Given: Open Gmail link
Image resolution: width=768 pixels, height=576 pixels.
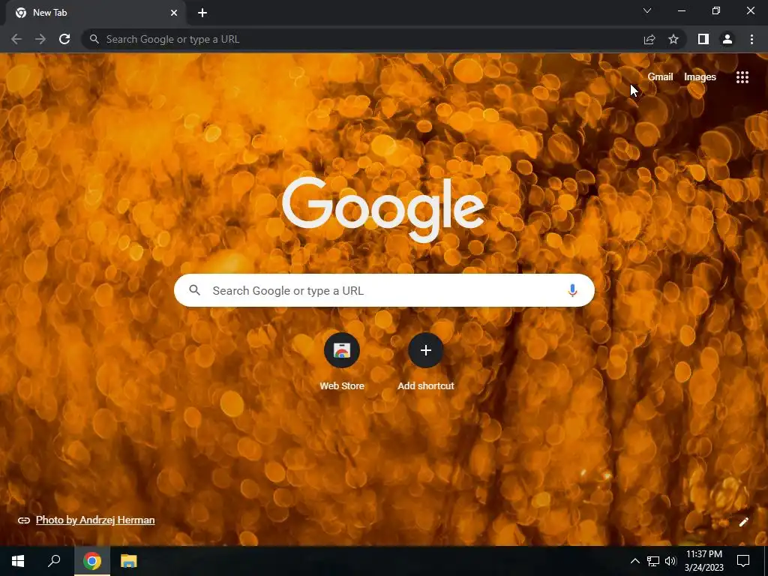Looking at the screenshot, I should (660, 77).
